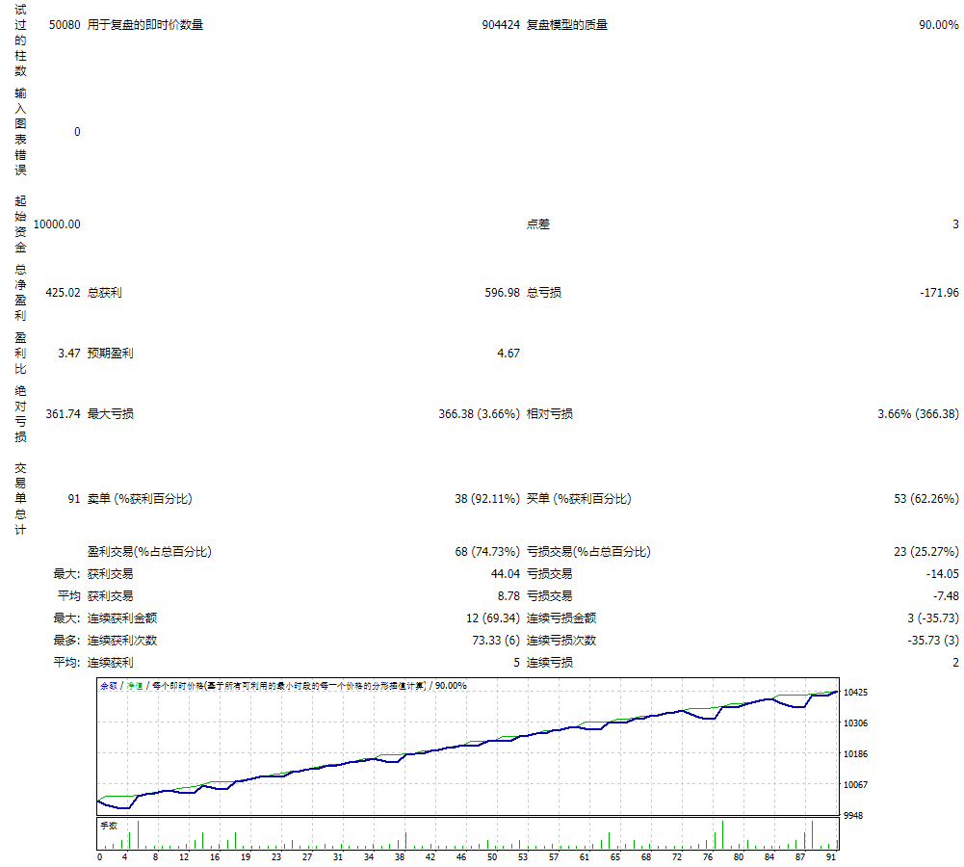
Task: Click the vertical label 交易单总计
Action: (20, 499)
